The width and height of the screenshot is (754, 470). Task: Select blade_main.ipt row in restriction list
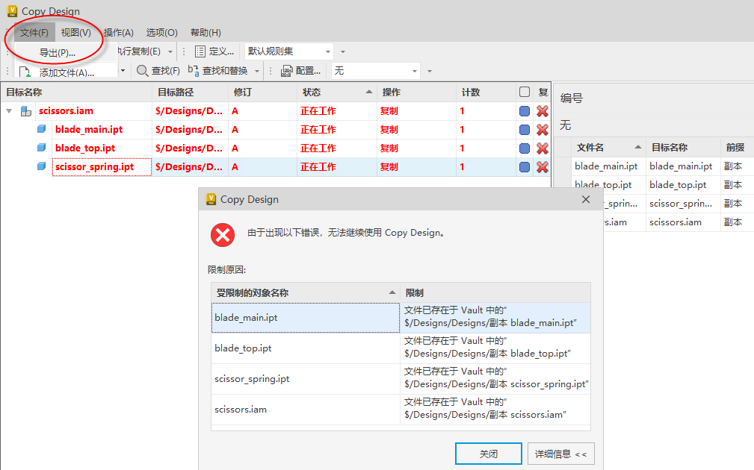click(x=401, y=317)
